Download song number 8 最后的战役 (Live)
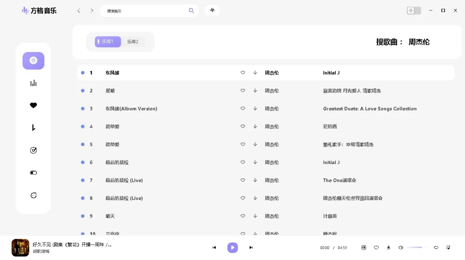The height and width of the screenshot is (260, 465). 255,198
